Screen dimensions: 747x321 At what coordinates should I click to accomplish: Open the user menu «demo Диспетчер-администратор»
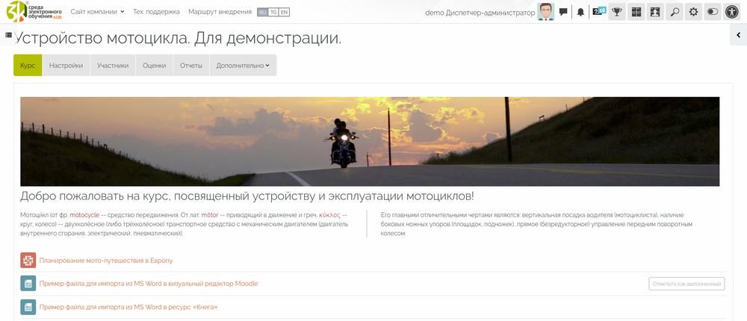tap(480, 13)
